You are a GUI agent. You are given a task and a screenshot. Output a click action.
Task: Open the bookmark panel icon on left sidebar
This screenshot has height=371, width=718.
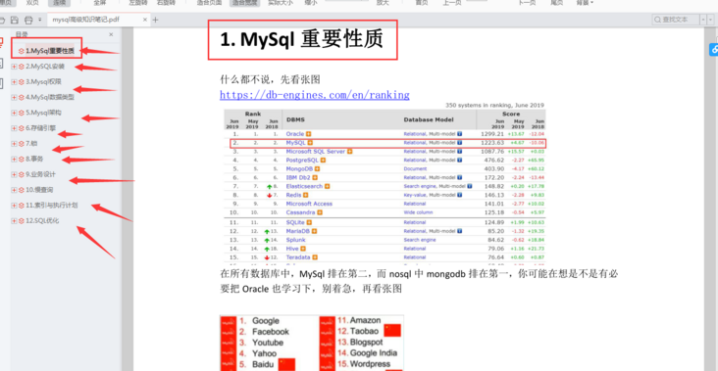(1, 43)
